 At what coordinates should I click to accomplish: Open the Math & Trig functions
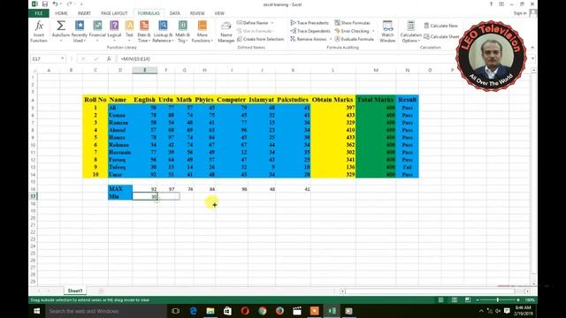pyautogui.click(x=183, y=32)
